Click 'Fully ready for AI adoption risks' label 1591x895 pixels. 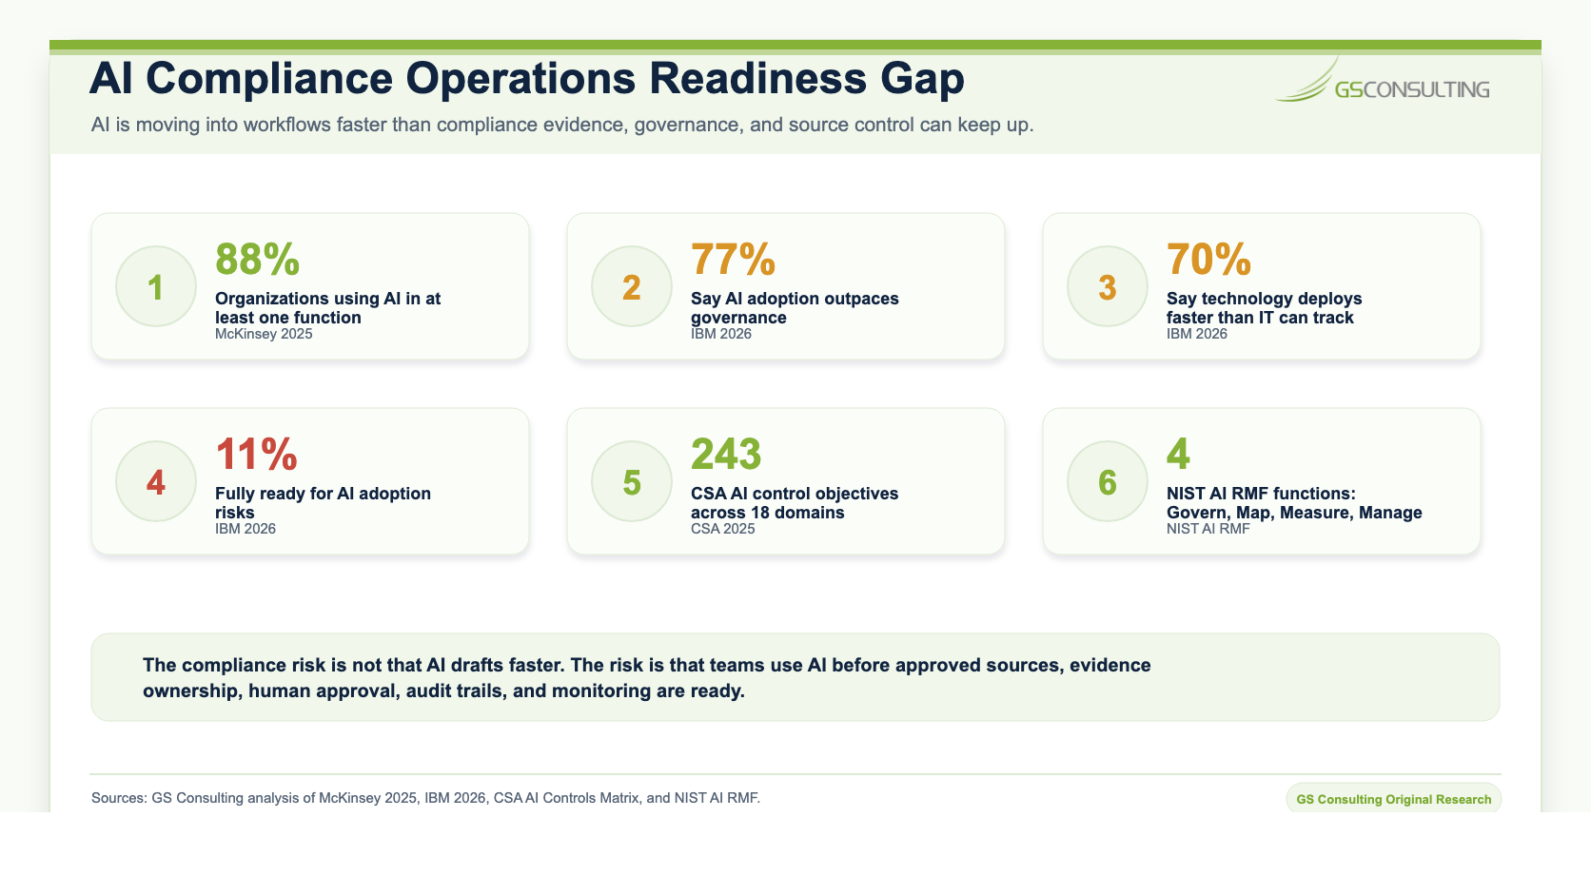(x=323, y=503)
